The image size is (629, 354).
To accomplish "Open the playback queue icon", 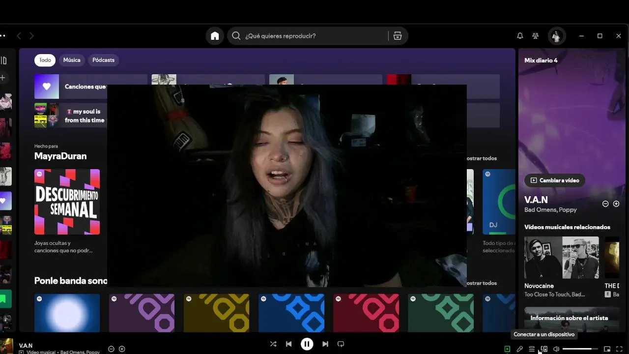I will (x=532, y=349).
